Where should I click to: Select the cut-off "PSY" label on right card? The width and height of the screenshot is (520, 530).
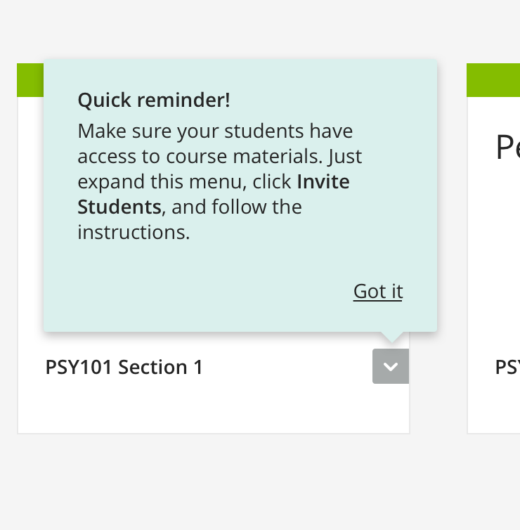pyautogui.click(x=507, y=367)
